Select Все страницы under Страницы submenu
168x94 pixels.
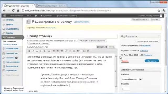[x=9, y=42]
